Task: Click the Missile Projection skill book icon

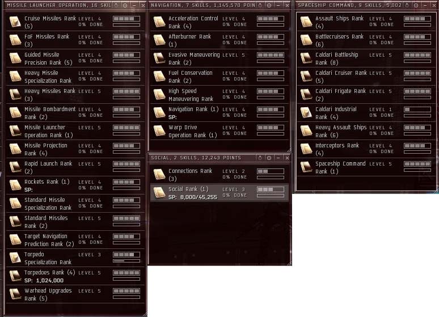Action: point(15,149)
